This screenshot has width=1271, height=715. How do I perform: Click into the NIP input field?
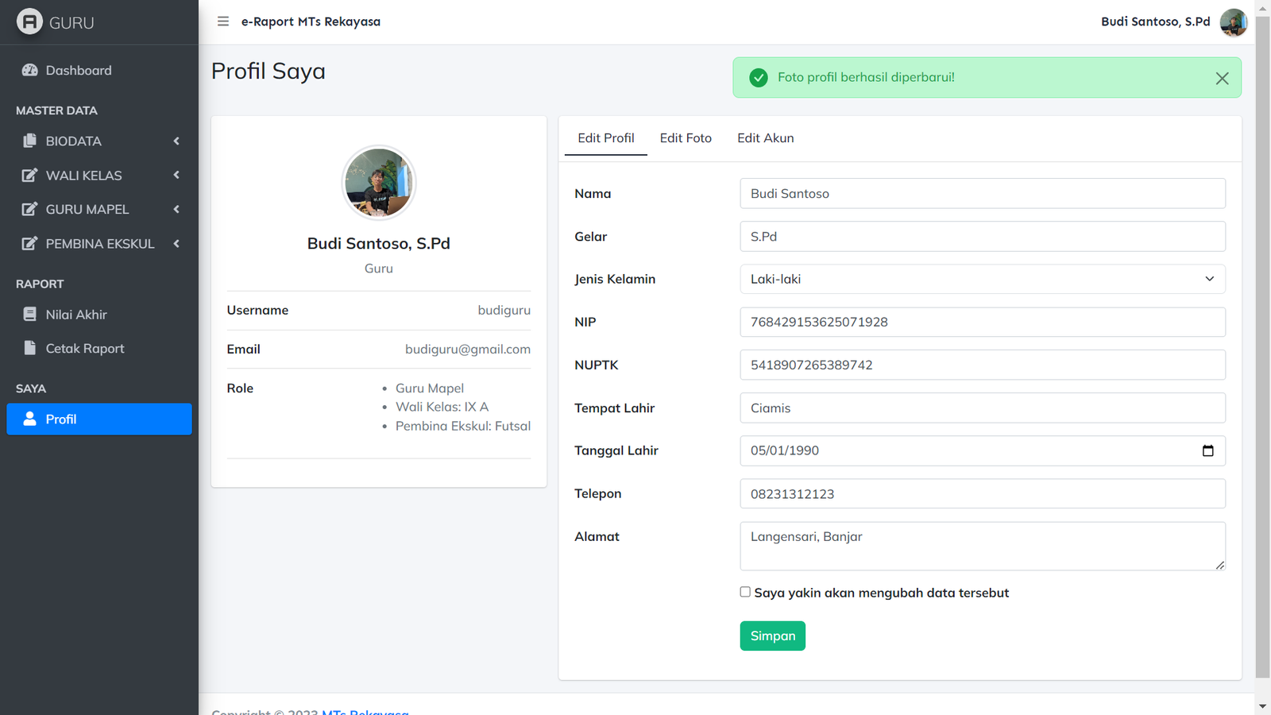(x=982, y=323)
